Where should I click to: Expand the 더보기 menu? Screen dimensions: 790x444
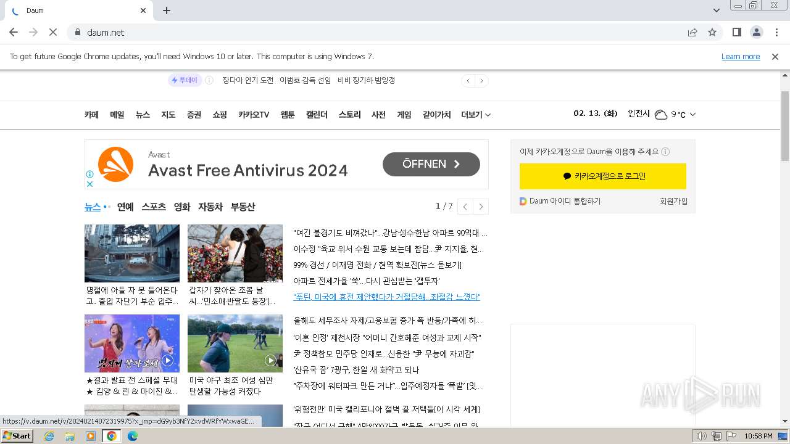(x=476, y=115)
